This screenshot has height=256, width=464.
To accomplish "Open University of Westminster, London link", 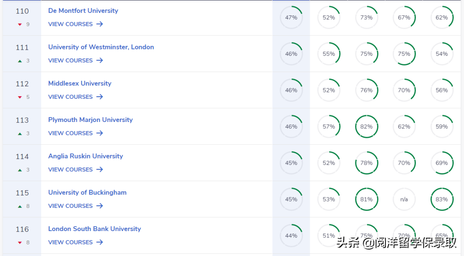I will coord(101,47).
